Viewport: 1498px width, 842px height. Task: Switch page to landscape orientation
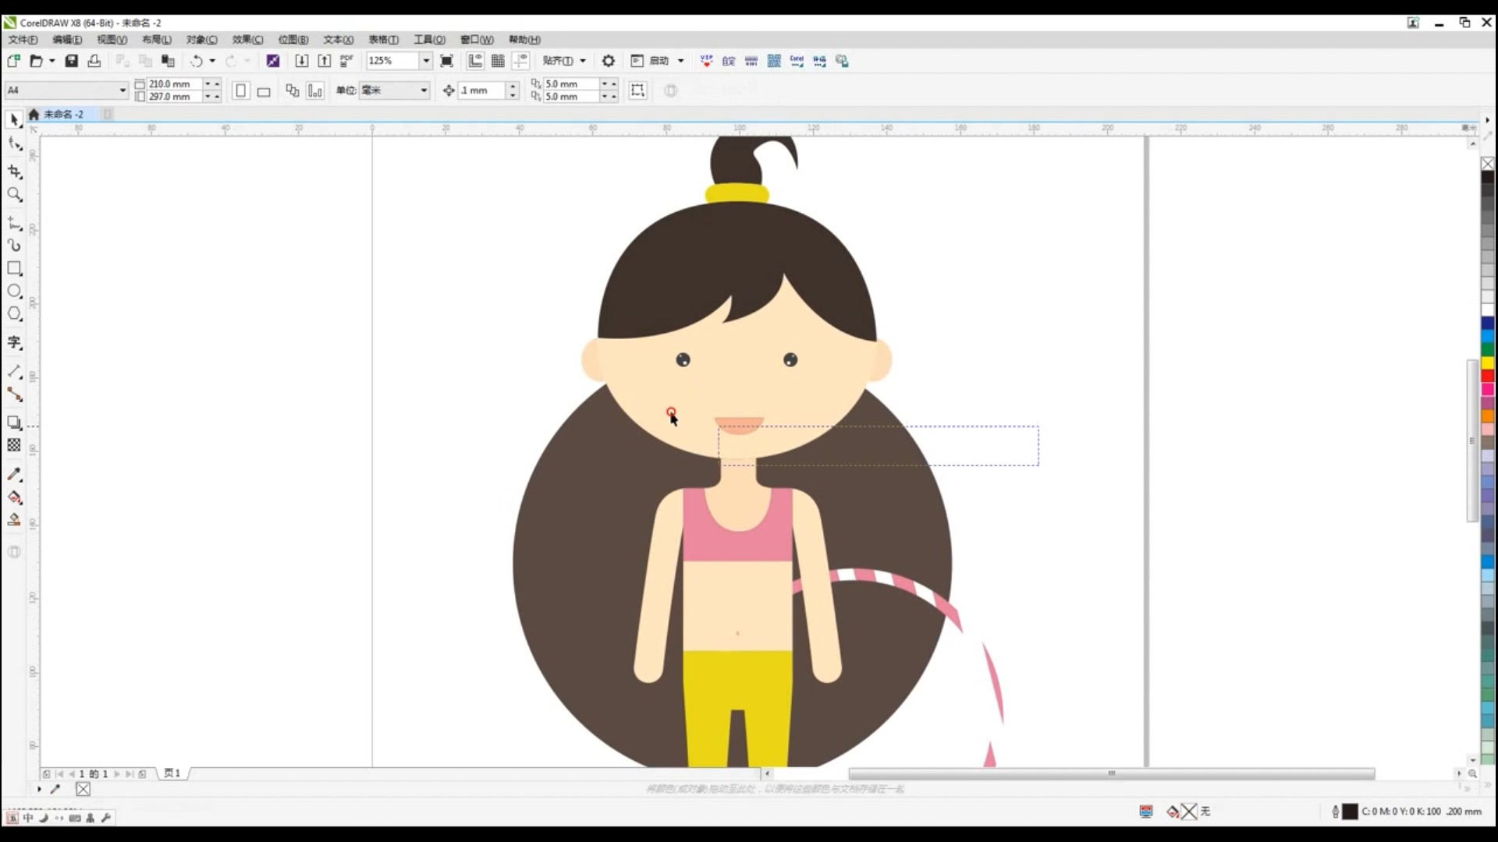click(264, 91)
